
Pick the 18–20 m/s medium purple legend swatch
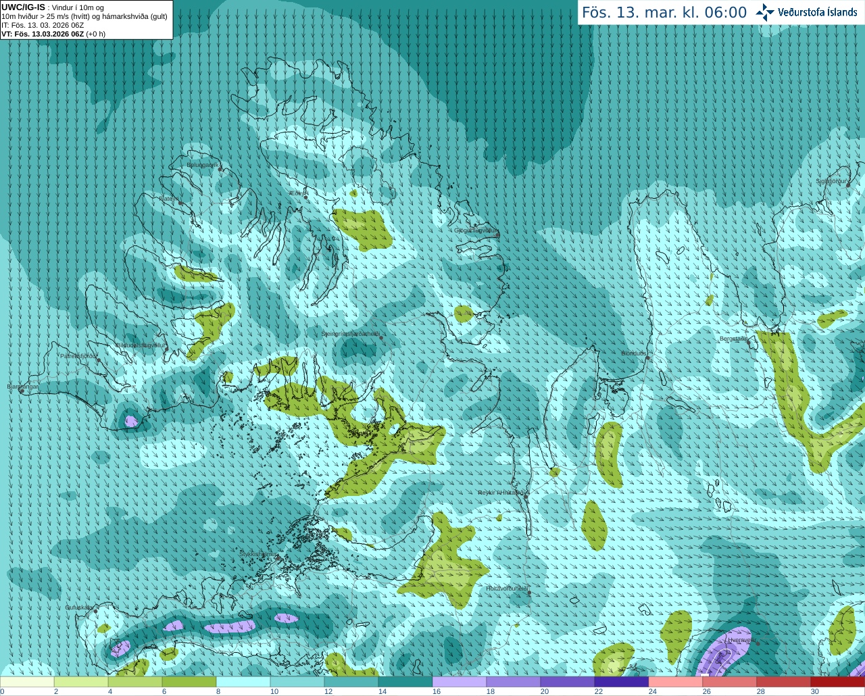(514, 682)
